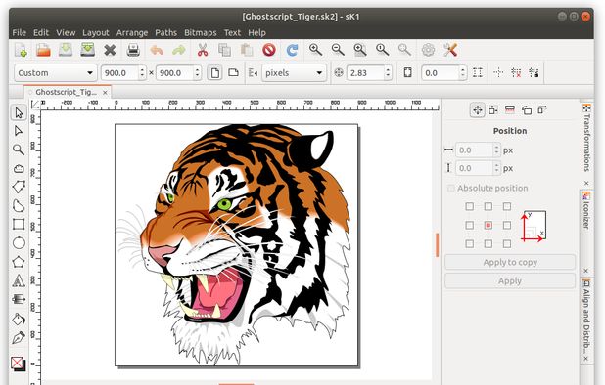605x385 pixels.
Task: Redo with the green arrow icon
Action: coord(179,50)
